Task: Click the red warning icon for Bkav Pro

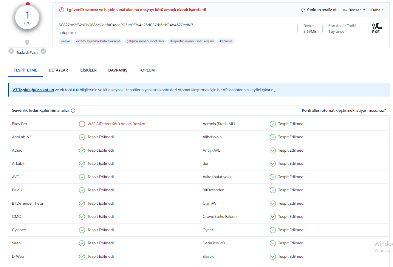Action: 82,124
